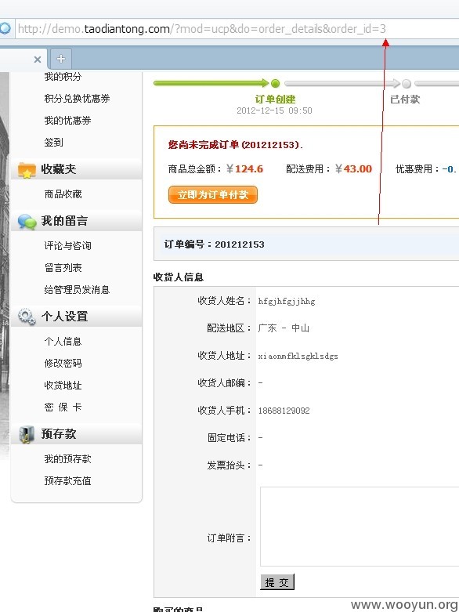Select the 收货人信息 heading
The image size is (459, 612).
179,277
